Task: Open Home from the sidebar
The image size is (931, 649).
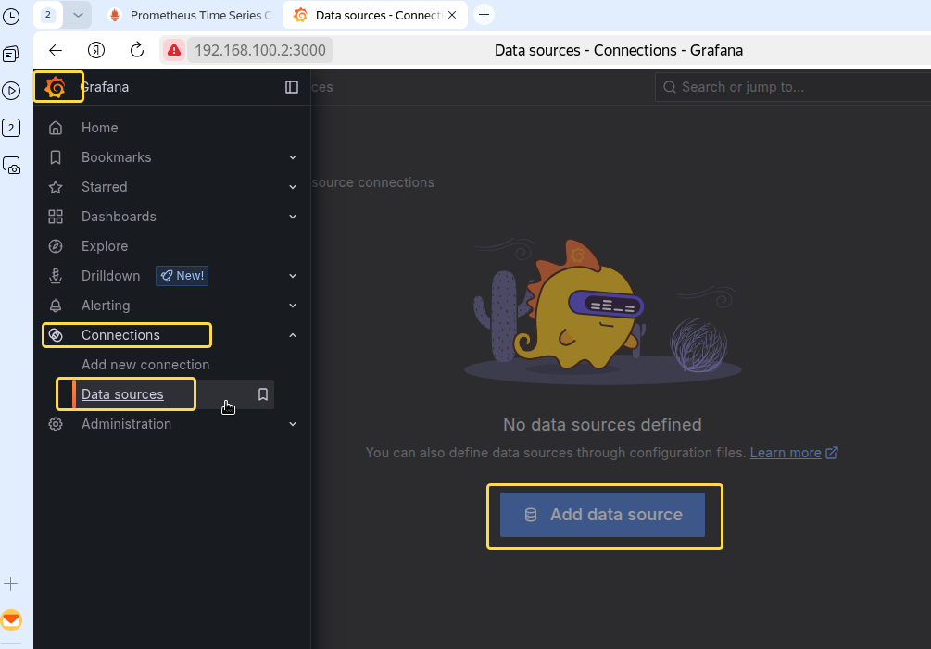Action: pyautogui.click(x=100, y=128)
